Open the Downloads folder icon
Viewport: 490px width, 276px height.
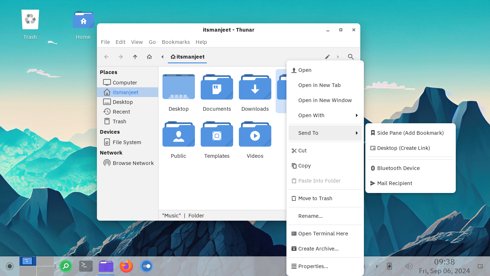(x=255, y=87)
